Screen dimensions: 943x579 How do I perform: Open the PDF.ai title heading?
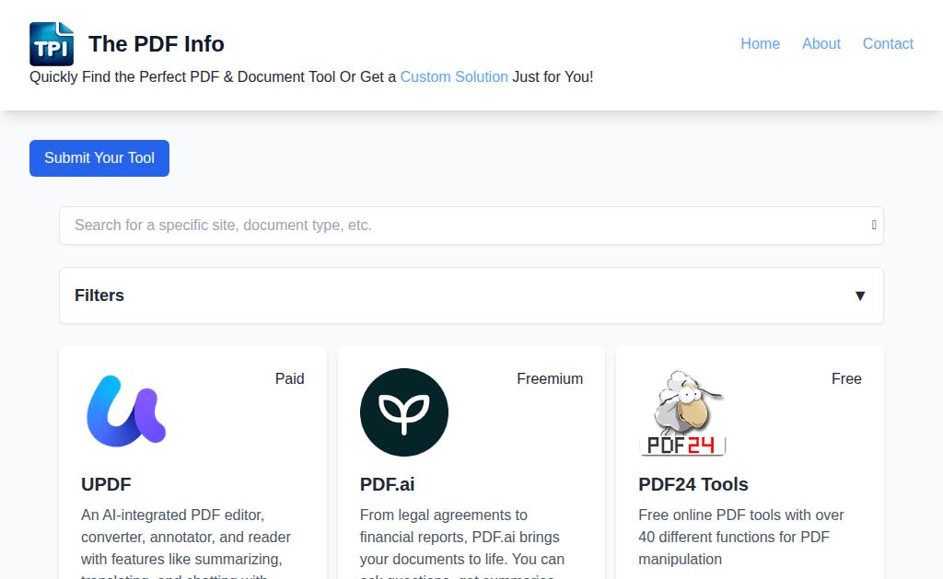pos(387,484)
